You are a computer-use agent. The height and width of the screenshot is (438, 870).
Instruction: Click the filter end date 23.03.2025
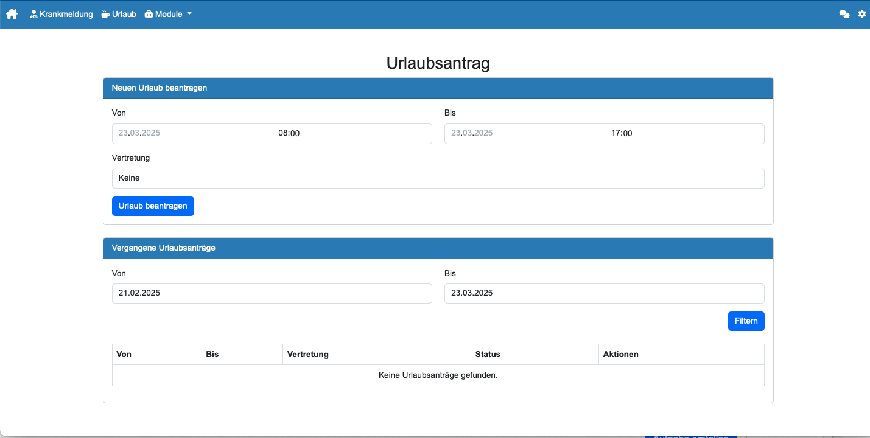[604, 293]
